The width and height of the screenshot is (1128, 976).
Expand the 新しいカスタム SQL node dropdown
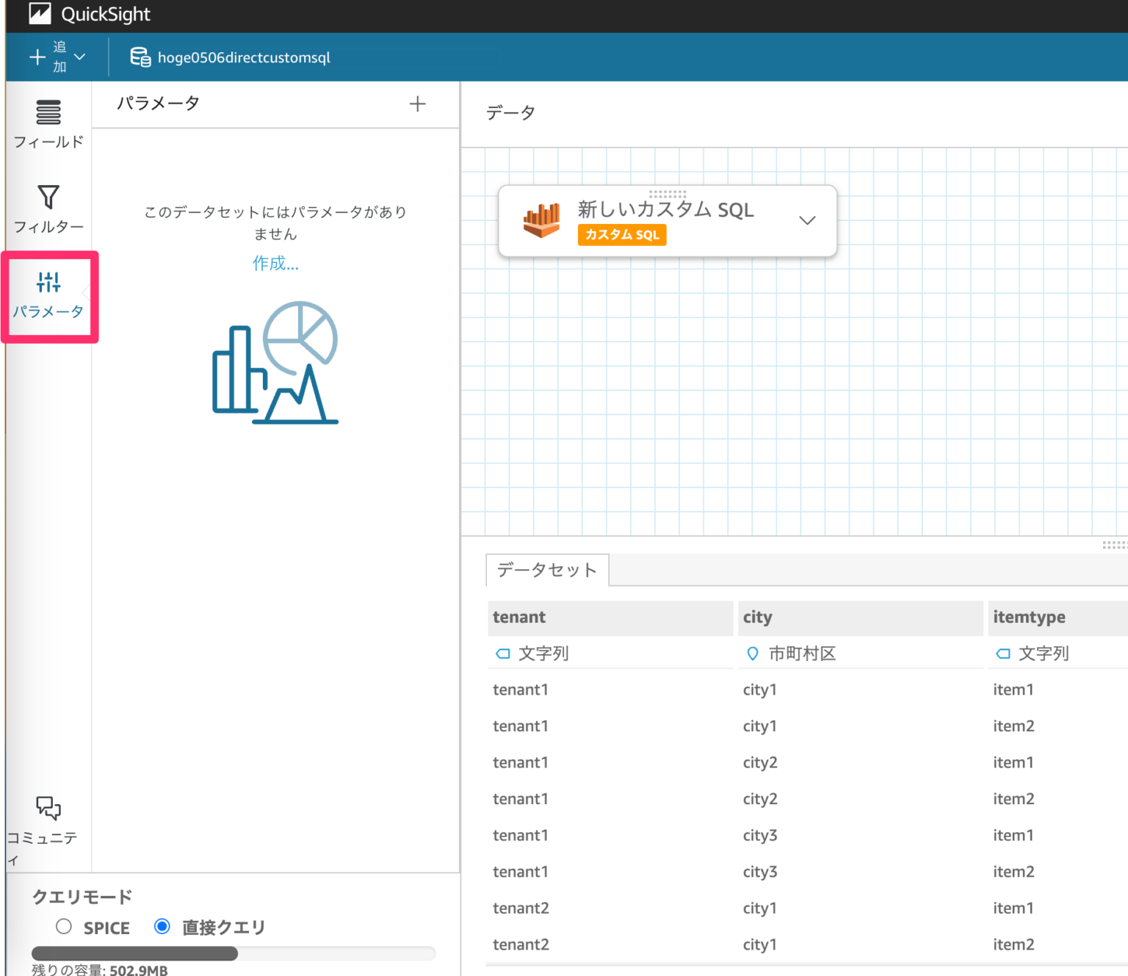click(x=807, y=220)
